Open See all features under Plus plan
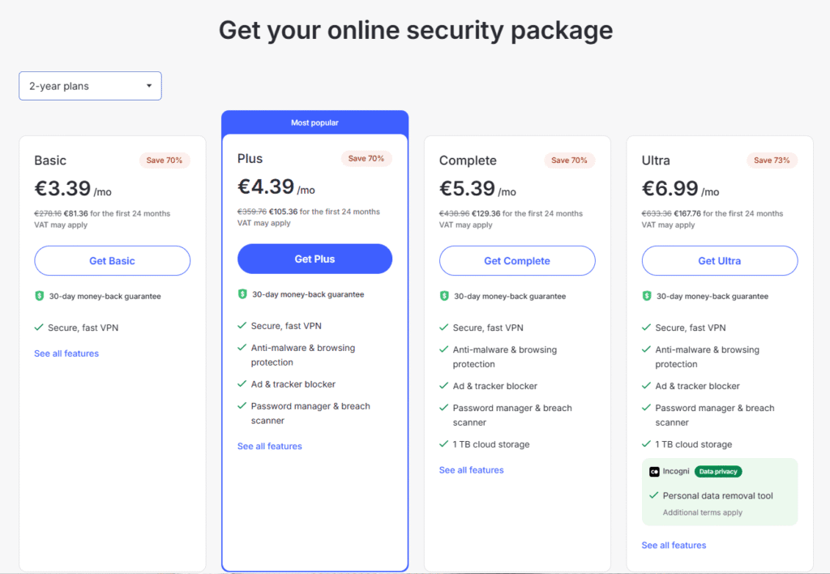This screenshot has width=830, height=574. click(x=269, y=446)
